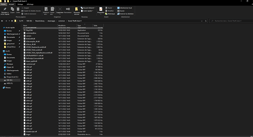Go forward with the forward arrow
Image resolution: width=253 pixels, height=137 pixels.
tap(6, 21)
